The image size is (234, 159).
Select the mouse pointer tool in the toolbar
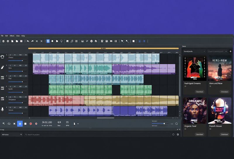click(122, 41)
